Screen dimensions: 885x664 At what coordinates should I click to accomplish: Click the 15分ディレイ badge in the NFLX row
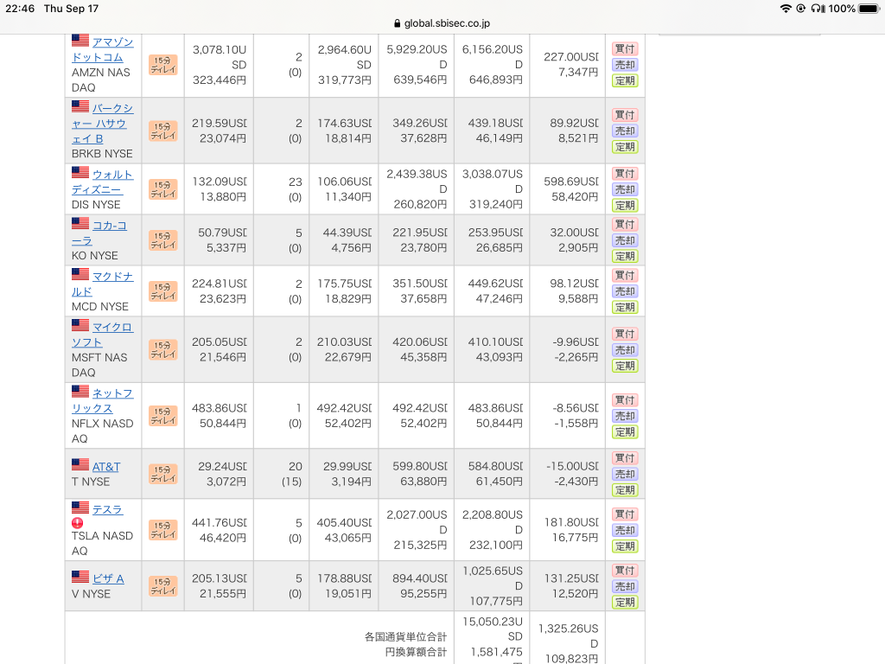point(163,416)
